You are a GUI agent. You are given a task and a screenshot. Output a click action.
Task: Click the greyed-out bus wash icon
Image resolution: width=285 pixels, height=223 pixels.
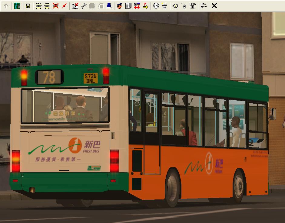[92, 6]
